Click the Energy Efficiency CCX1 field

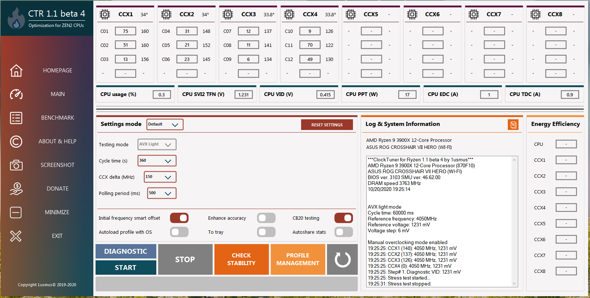coord(566,160)
